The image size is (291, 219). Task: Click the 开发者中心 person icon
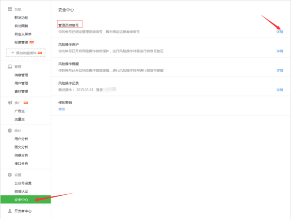coord(10,211)
